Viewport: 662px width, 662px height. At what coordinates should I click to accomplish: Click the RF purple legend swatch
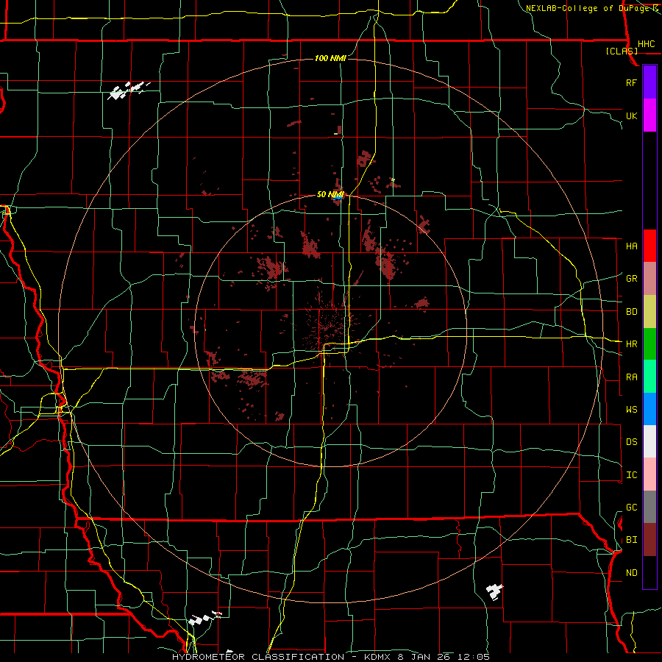point(649,82)
